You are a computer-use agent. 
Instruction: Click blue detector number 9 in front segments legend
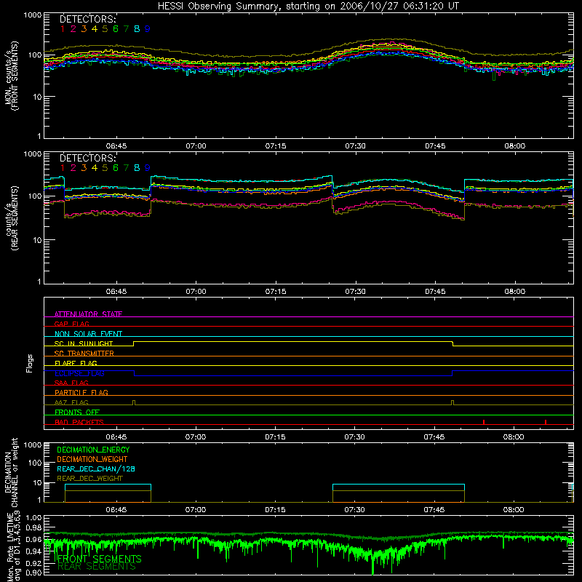tap(148, 29)
